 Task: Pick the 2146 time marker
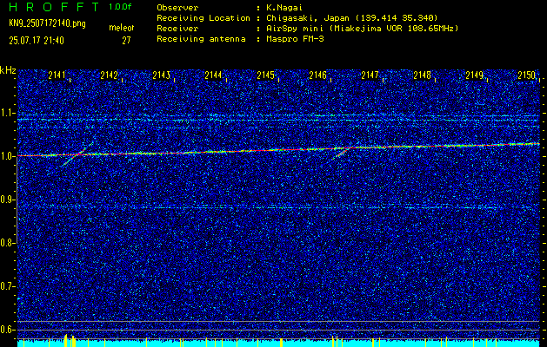(317, 75)
